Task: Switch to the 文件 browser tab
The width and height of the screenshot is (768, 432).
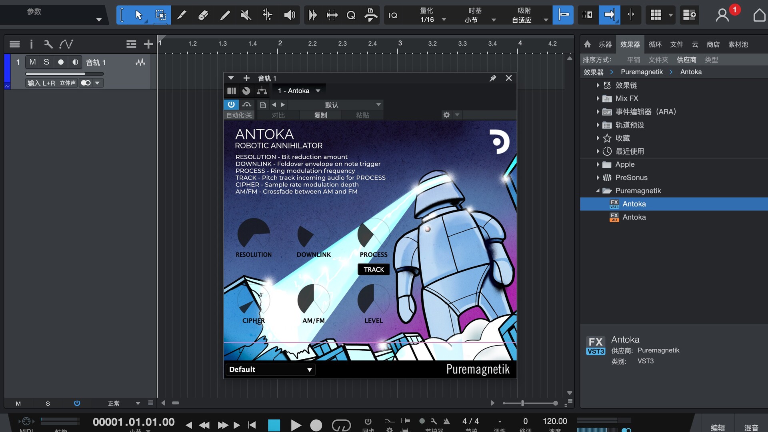Action: pyautogui.click(x=676, y=44)
